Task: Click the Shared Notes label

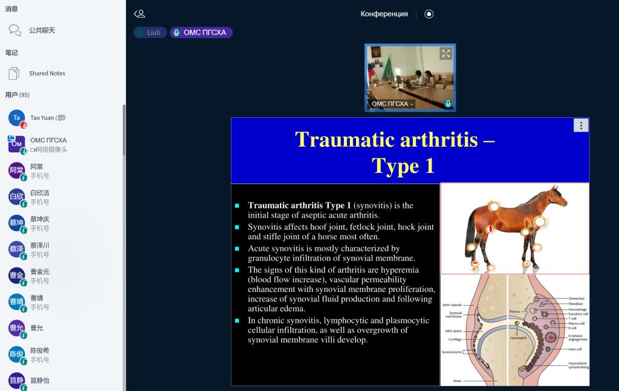Action: 47,73
